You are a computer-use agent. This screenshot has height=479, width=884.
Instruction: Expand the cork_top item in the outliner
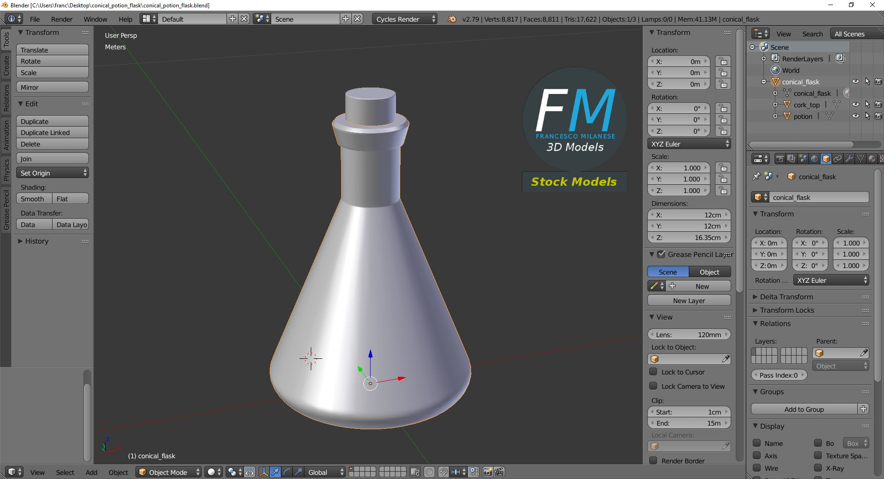pyautogui.click(x=775, y=105)
